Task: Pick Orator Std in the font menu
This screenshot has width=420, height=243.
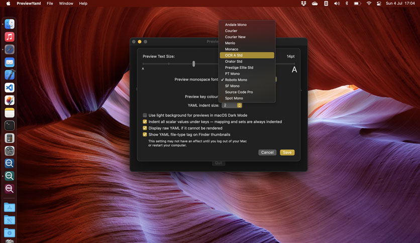Action: [x=247, y=61]
